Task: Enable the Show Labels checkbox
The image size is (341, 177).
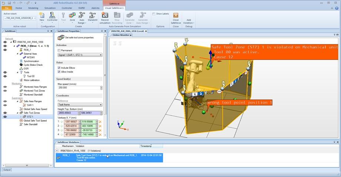Action: click(x=154, y=14)
